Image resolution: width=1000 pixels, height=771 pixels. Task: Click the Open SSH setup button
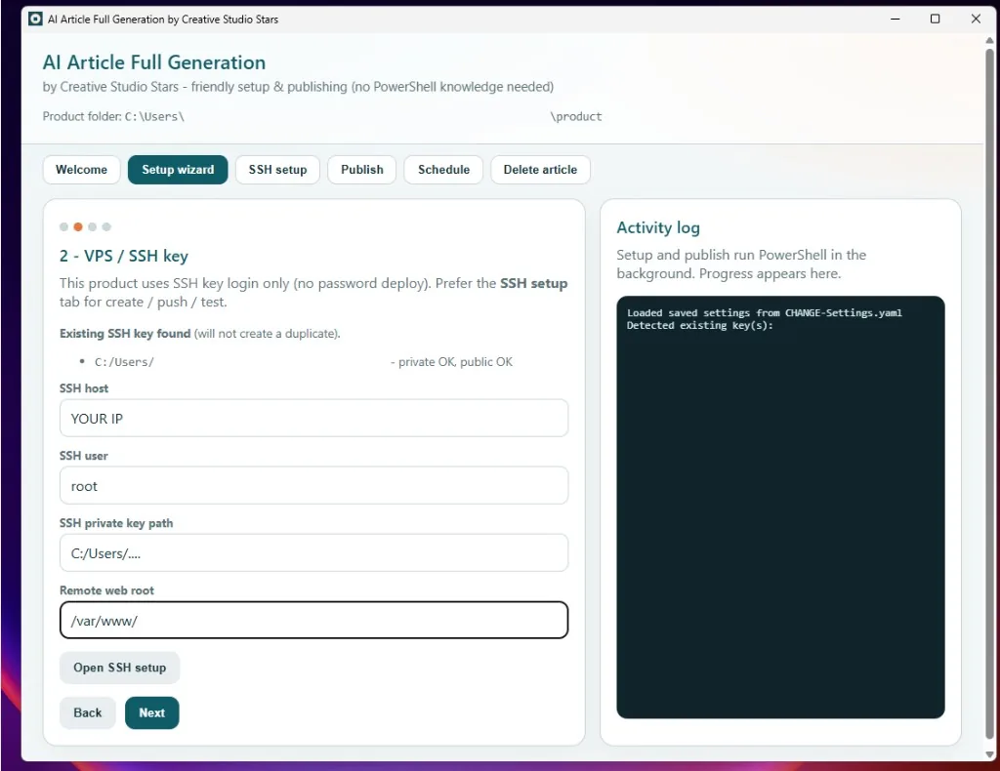coord(119,668)
